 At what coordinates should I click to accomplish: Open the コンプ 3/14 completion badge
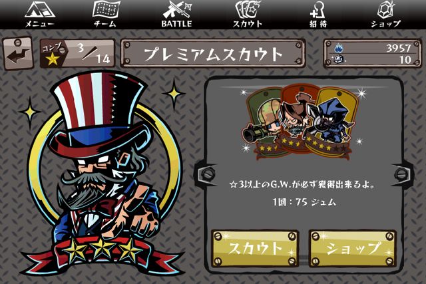click(x=77, y=53)
